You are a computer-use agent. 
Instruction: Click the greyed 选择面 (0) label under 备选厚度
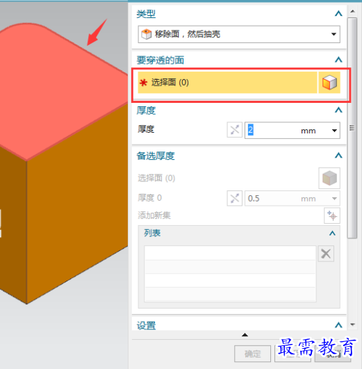click(x=156, y=178)
